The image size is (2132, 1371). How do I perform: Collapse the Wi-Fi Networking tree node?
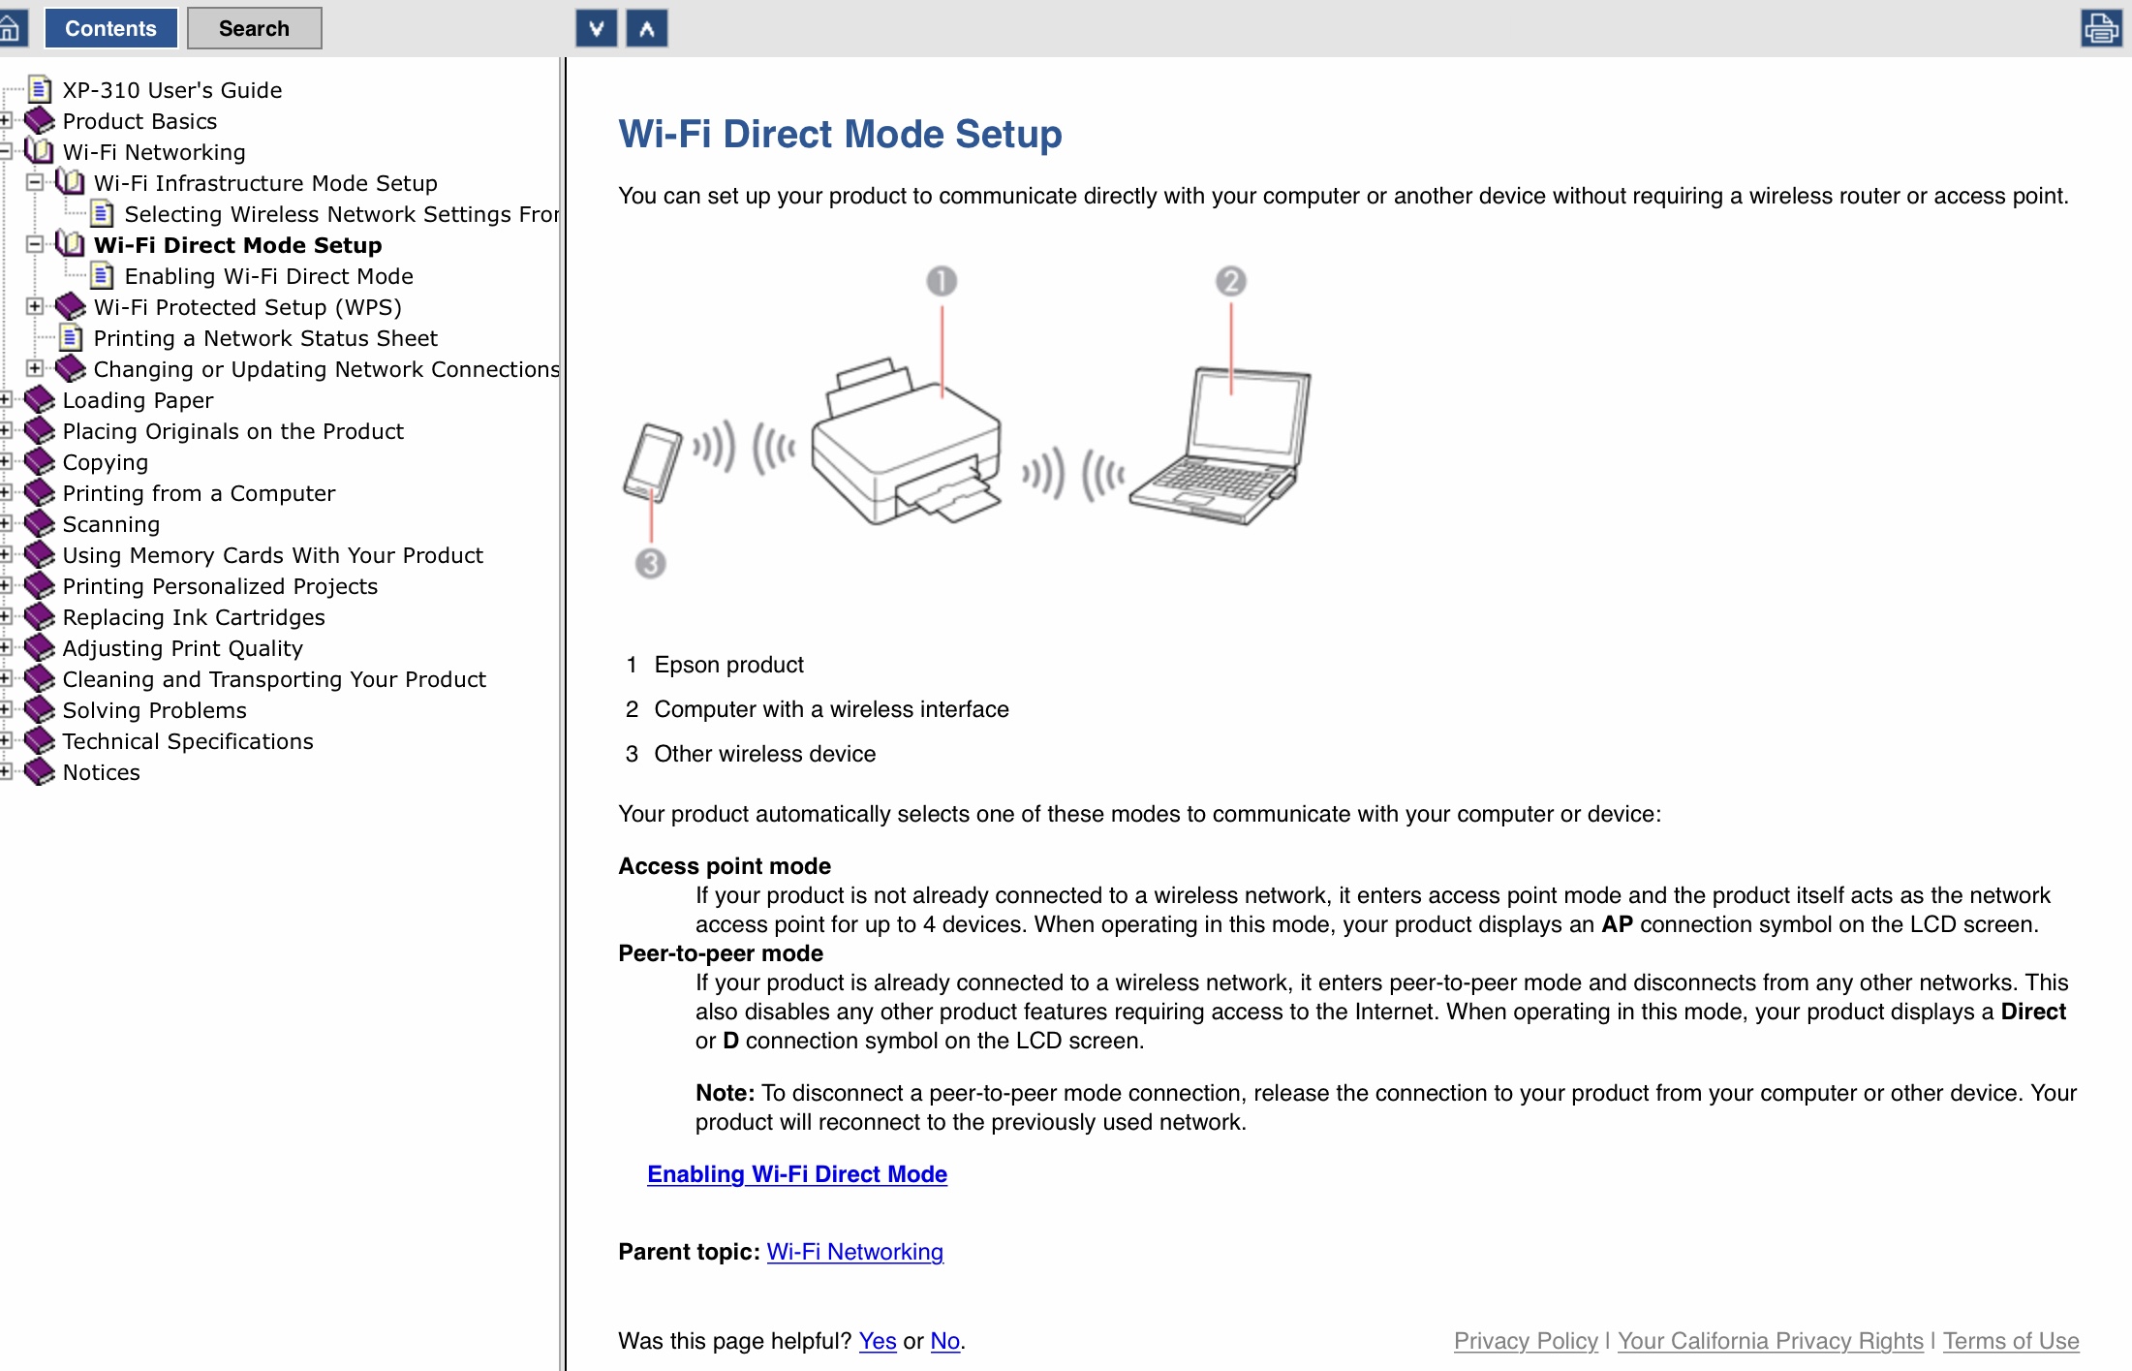[5, 151]
